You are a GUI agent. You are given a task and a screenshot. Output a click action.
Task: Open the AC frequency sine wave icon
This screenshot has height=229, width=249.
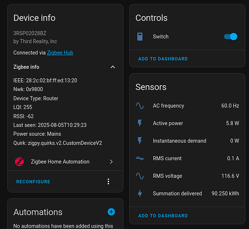(140, 106)
